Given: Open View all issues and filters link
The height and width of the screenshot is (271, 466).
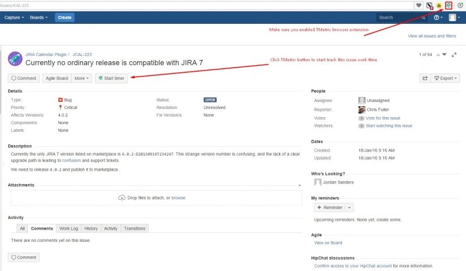Looking at the screenshot, I should [432, 36].
